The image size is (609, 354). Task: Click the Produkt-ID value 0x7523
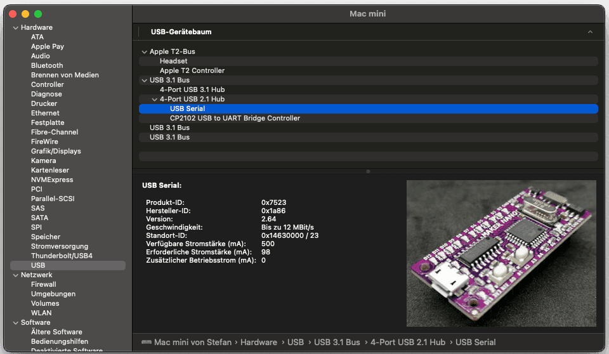274,202
